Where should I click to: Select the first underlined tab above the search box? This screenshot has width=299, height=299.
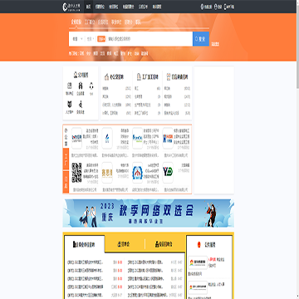pos(76,22)
